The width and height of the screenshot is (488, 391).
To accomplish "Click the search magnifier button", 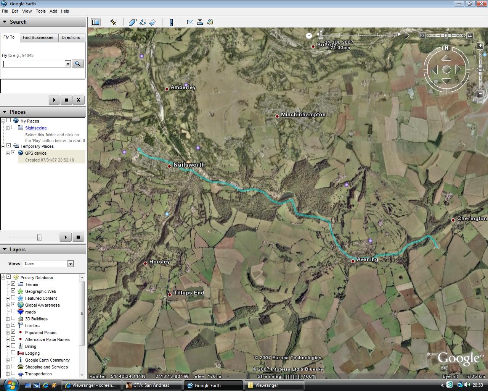I will tap(78, 64).
